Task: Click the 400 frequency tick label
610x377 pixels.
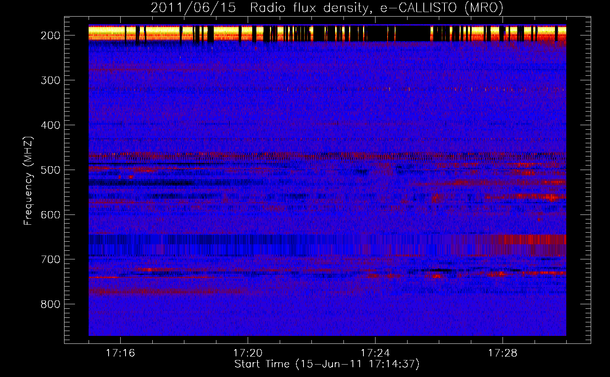Action: click(50, 125)
